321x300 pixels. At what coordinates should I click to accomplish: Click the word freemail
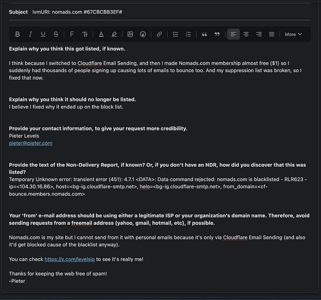pyautogui.click(x=82, y=223)
